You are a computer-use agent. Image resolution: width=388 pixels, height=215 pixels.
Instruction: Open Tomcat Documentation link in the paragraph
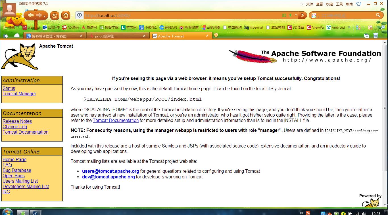click(116, 121)
